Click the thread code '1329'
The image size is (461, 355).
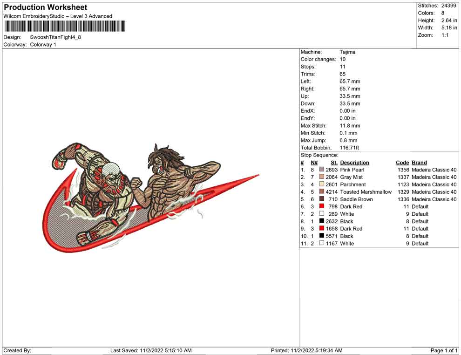coord(403,191)
